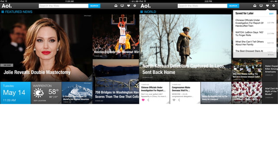Image resolution: width=278 pixels, height=156 pixels.
Task: Open settings gear on Featured News screen
Action: coord(135,6)
